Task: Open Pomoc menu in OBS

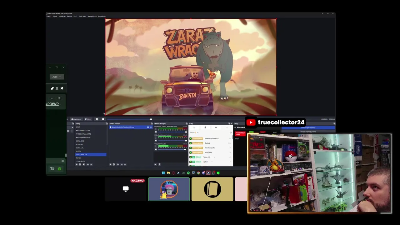Action: coord(102,16)
